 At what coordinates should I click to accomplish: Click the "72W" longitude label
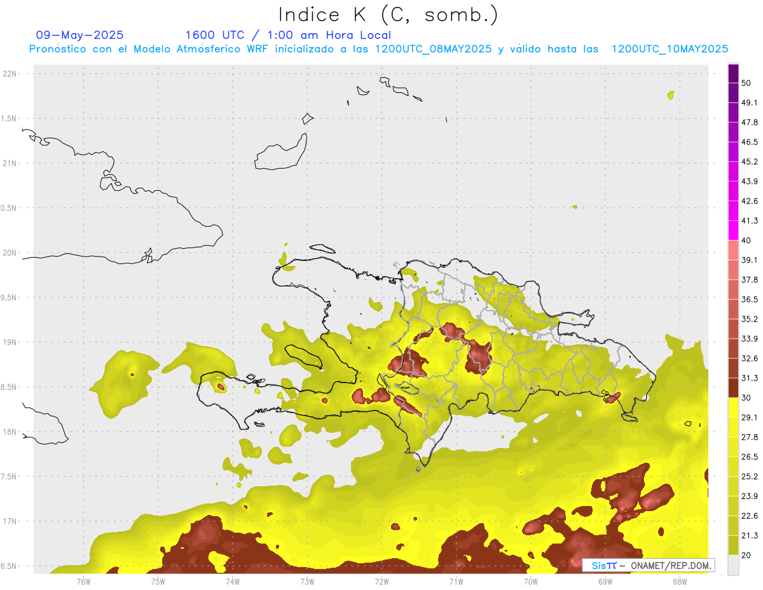click(x=381, y=581)
